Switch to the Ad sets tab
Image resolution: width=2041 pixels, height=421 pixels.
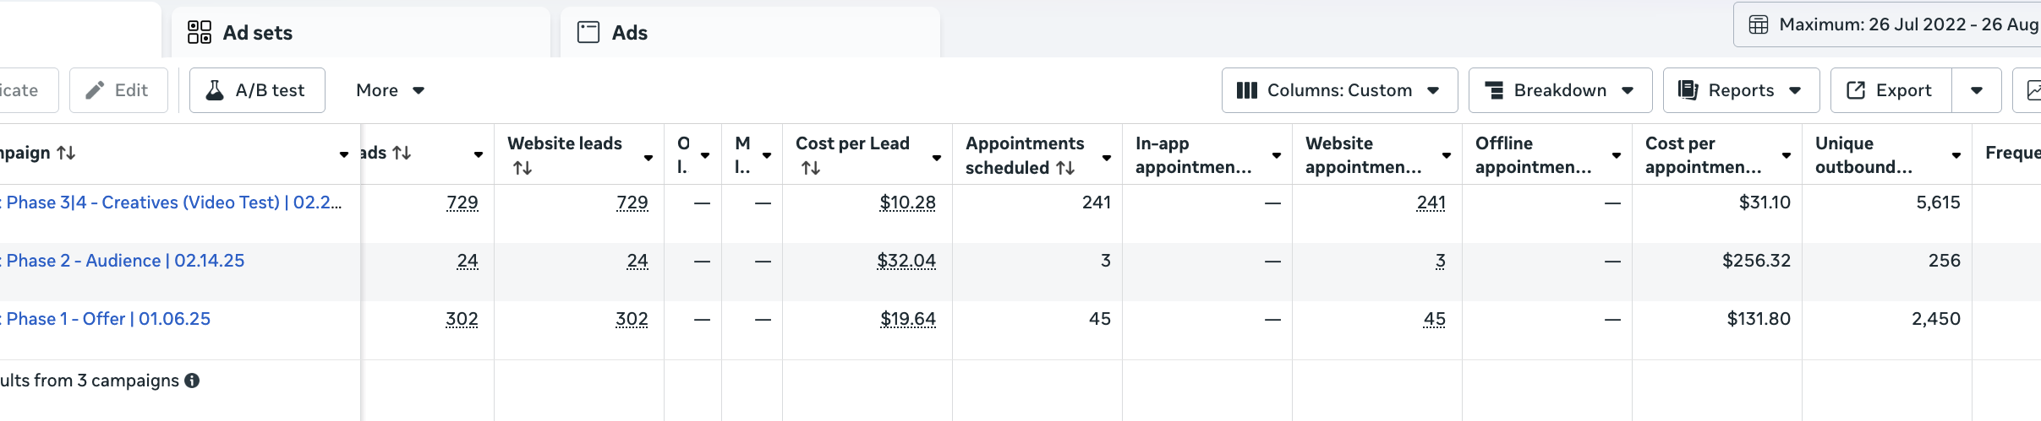click(x=257, y=33)
